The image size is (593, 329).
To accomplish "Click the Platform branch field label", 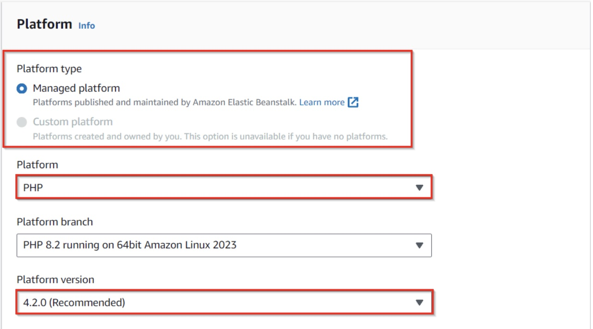I will point(54,222).
